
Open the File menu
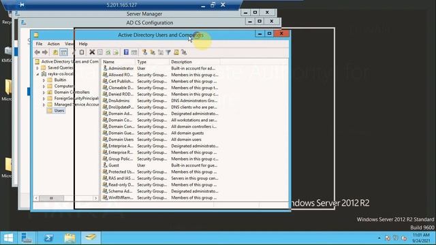40,44
